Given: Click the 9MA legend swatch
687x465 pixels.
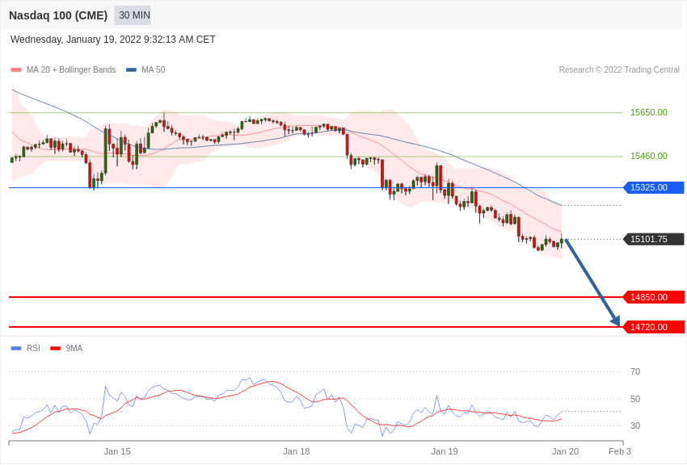Looking at the screenshot, I should tap(56, 349).
